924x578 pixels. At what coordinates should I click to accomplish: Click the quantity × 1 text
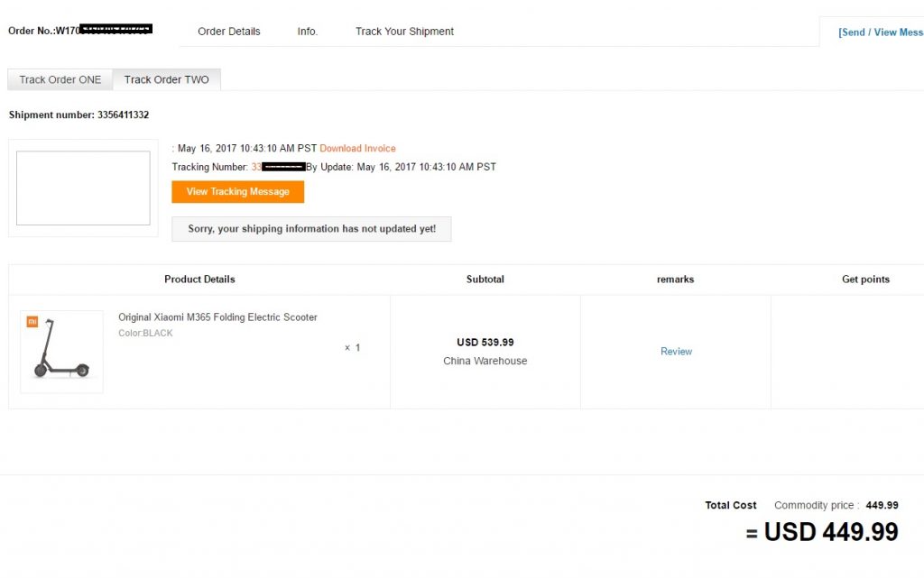pos(353,348)
